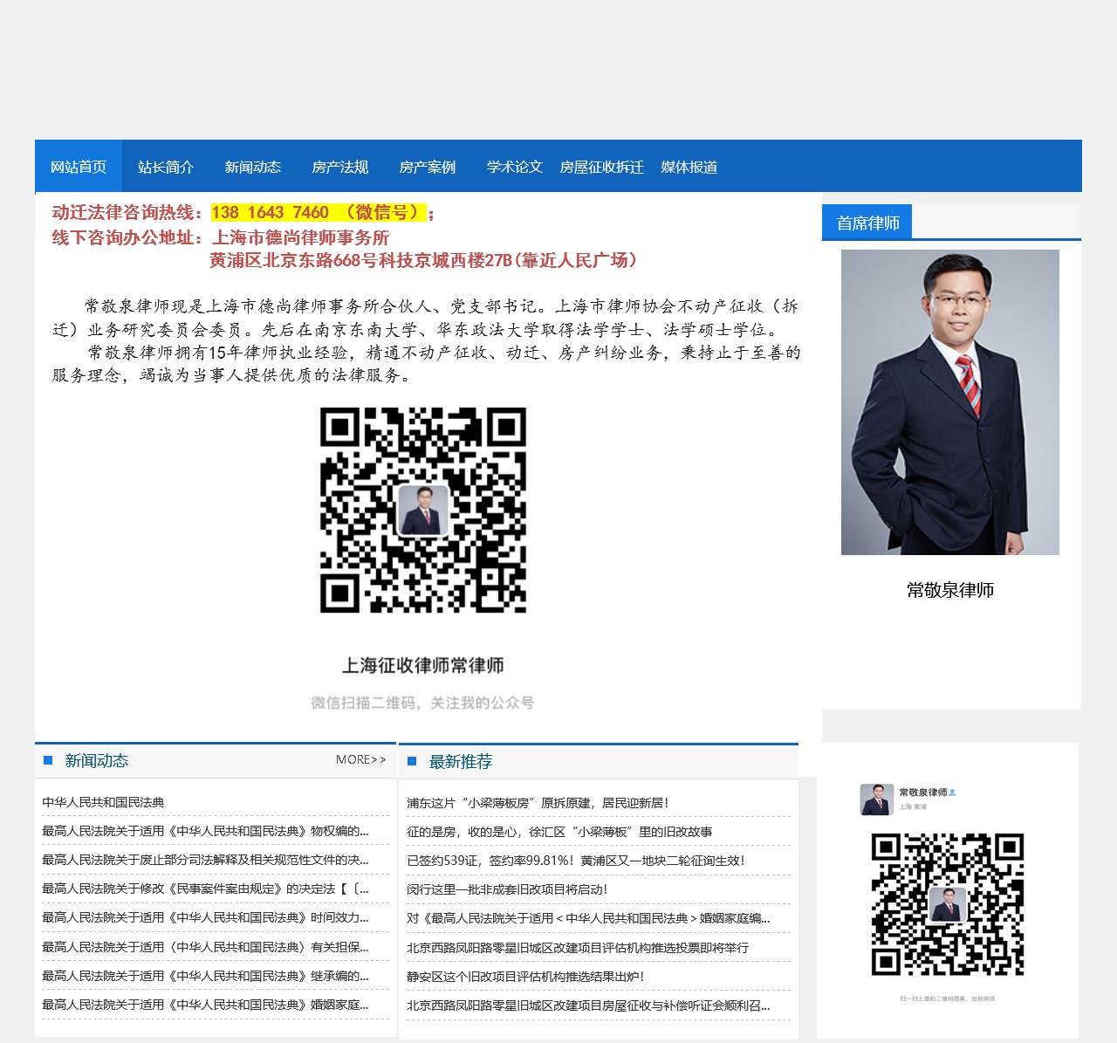Image resolution: width=1117 pixels, height=1043 pixels.
Task: Click the sidebar WeChat QR code card
Action: (948, 890)
